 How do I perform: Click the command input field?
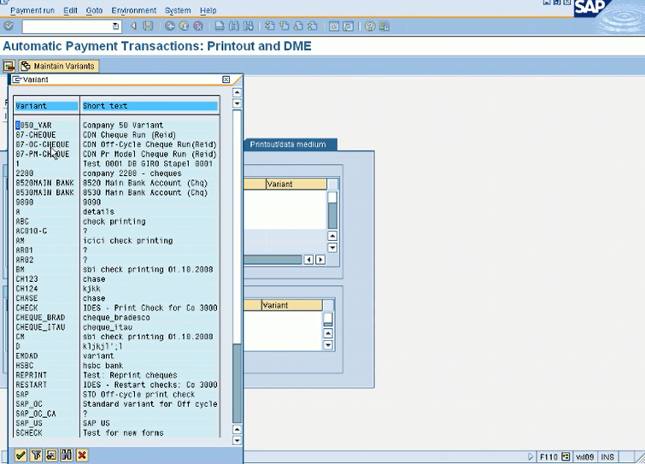tap(67, 26)
